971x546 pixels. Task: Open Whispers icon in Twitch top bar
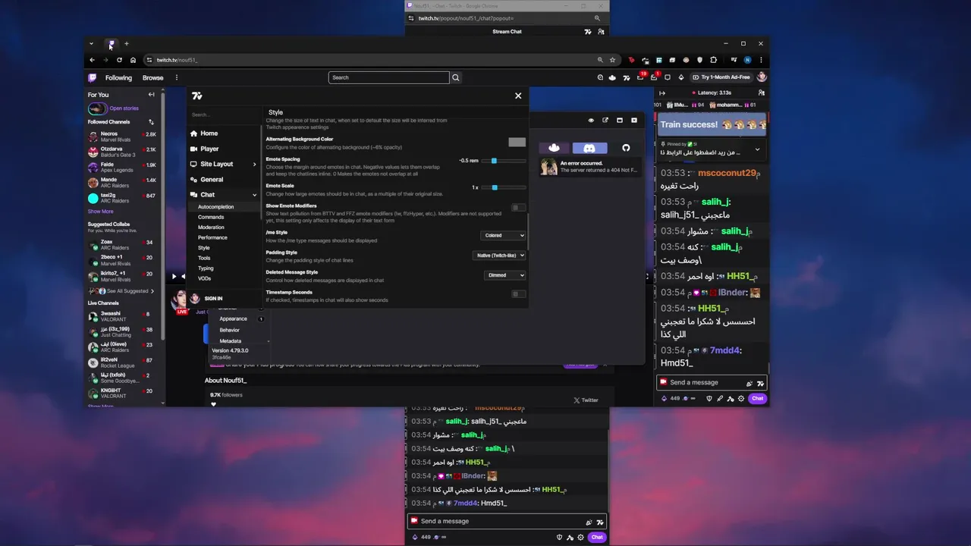668,77
